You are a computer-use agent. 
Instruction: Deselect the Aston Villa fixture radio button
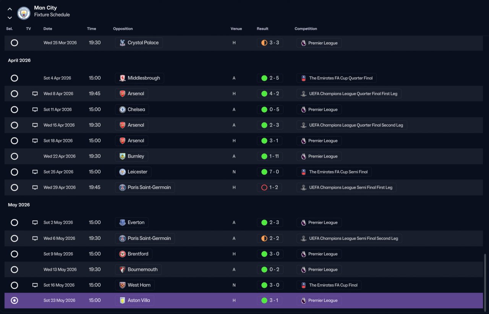tap(14, 301)
